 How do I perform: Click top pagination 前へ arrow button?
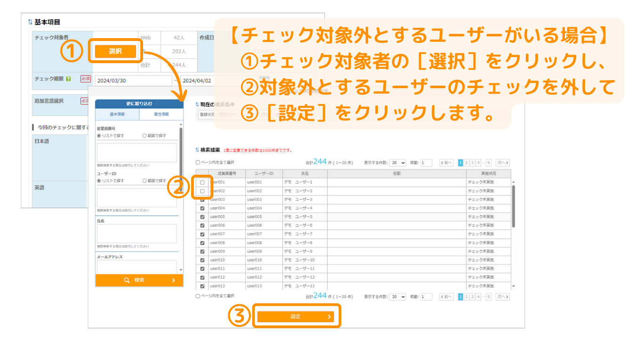446,163
